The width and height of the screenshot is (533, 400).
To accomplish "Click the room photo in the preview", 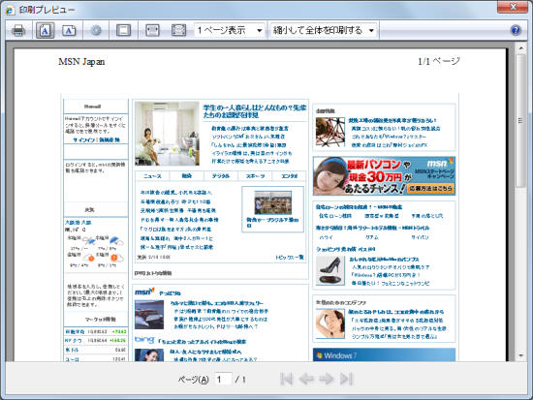I will [167, 134].
